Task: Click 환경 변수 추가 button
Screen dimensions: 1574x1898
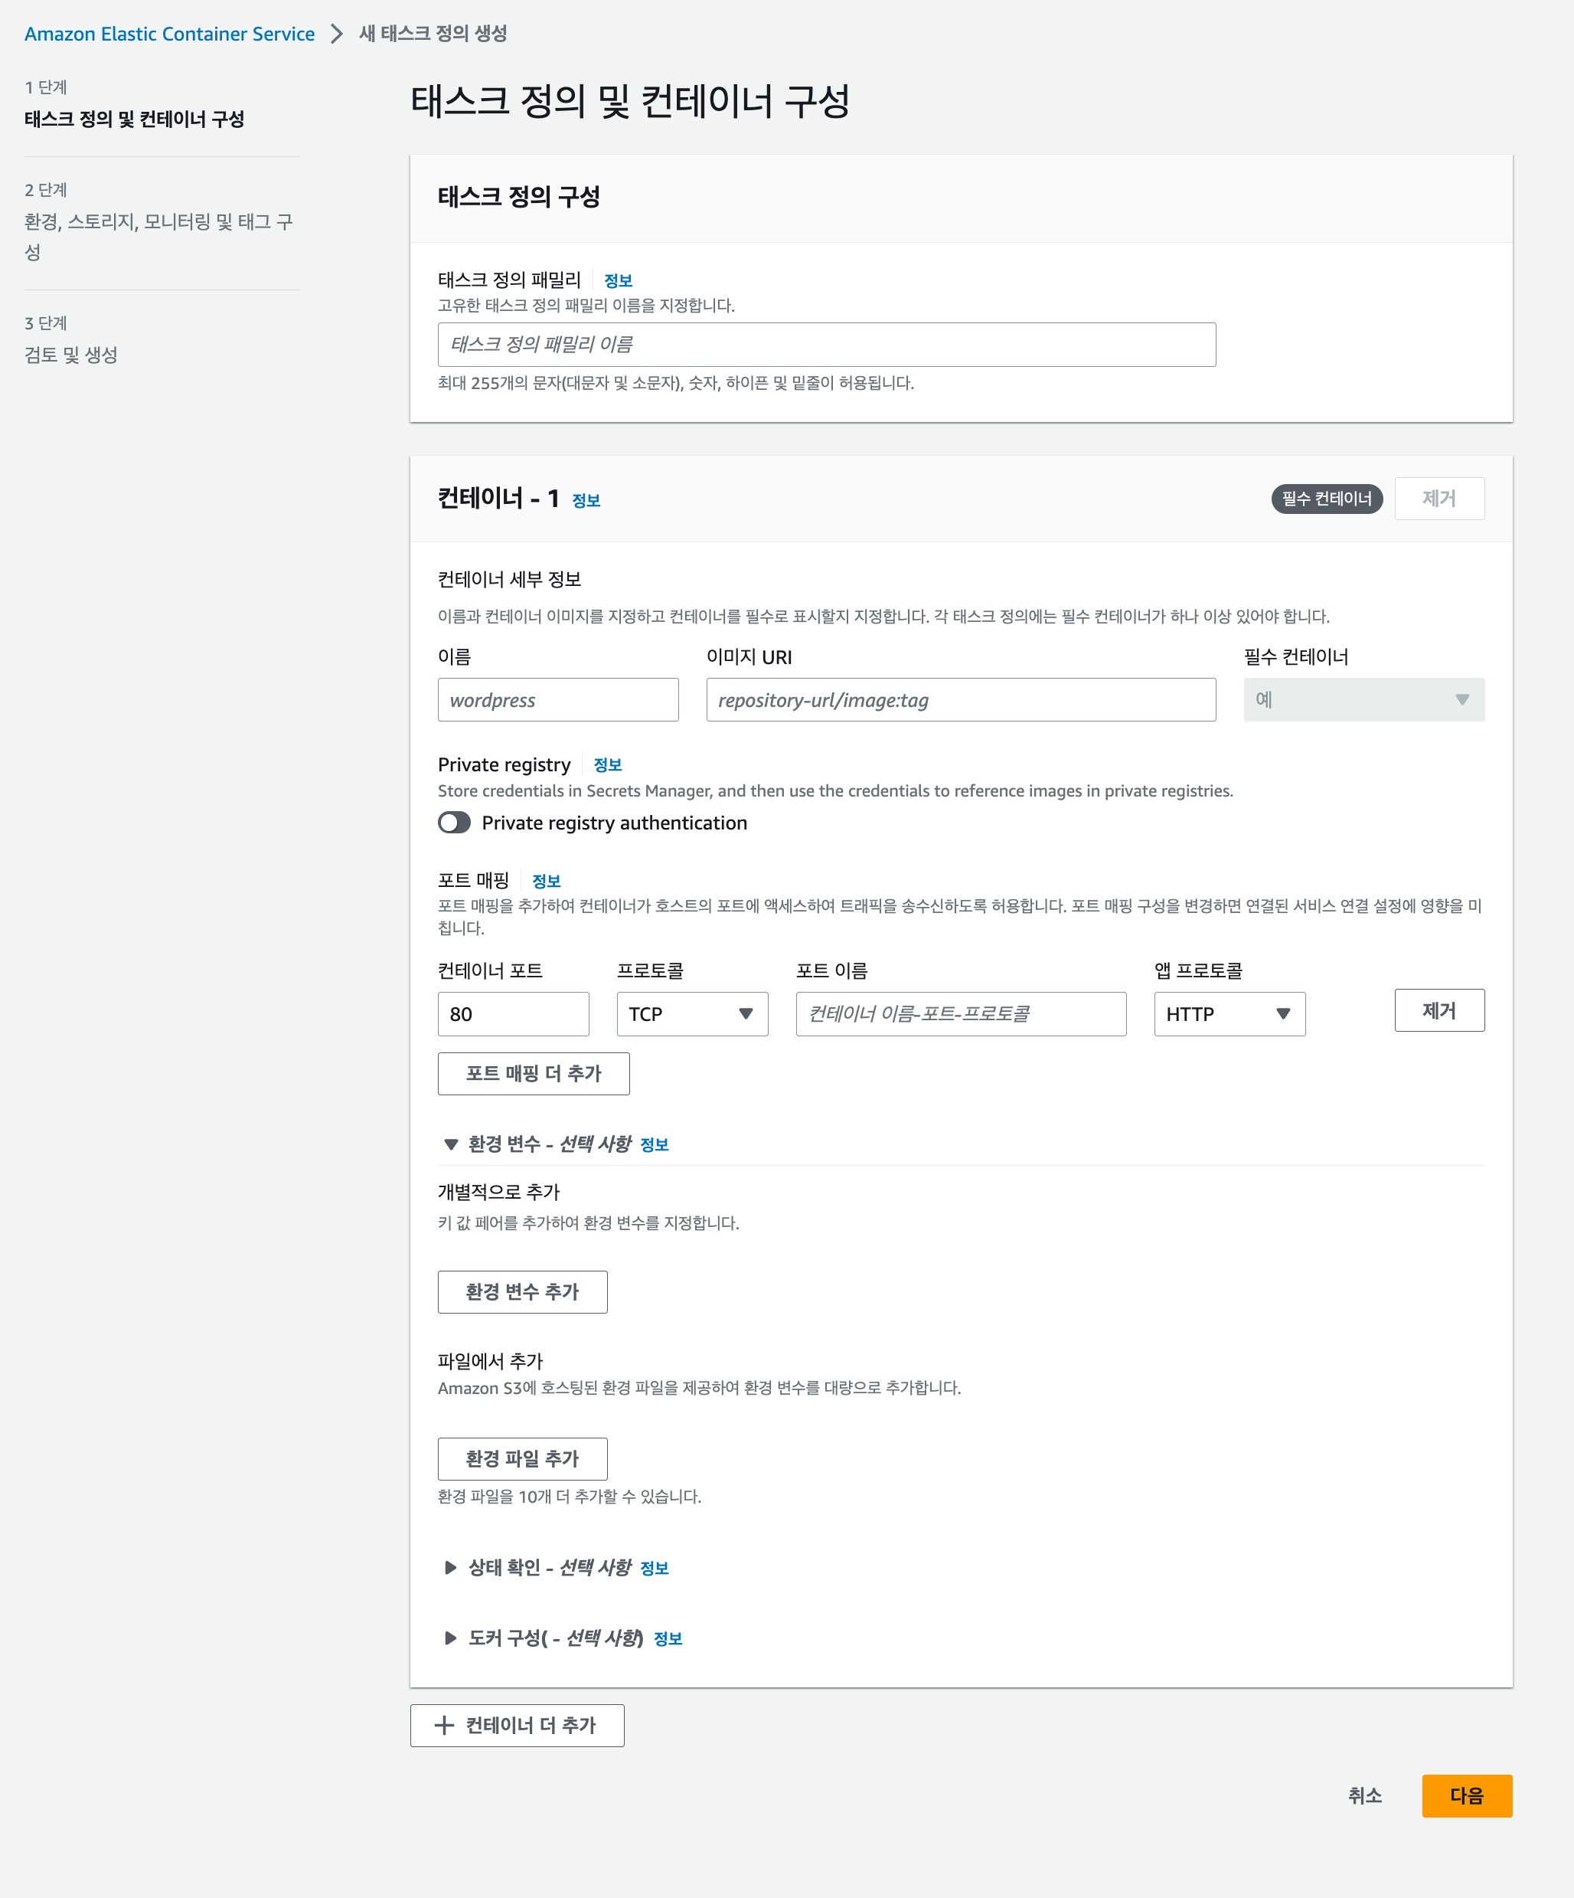Action: (x=522, y=1291)
